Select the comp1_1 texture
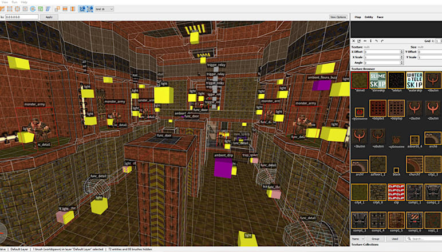Viewport: 442px width, 252px height. [415, 193]
